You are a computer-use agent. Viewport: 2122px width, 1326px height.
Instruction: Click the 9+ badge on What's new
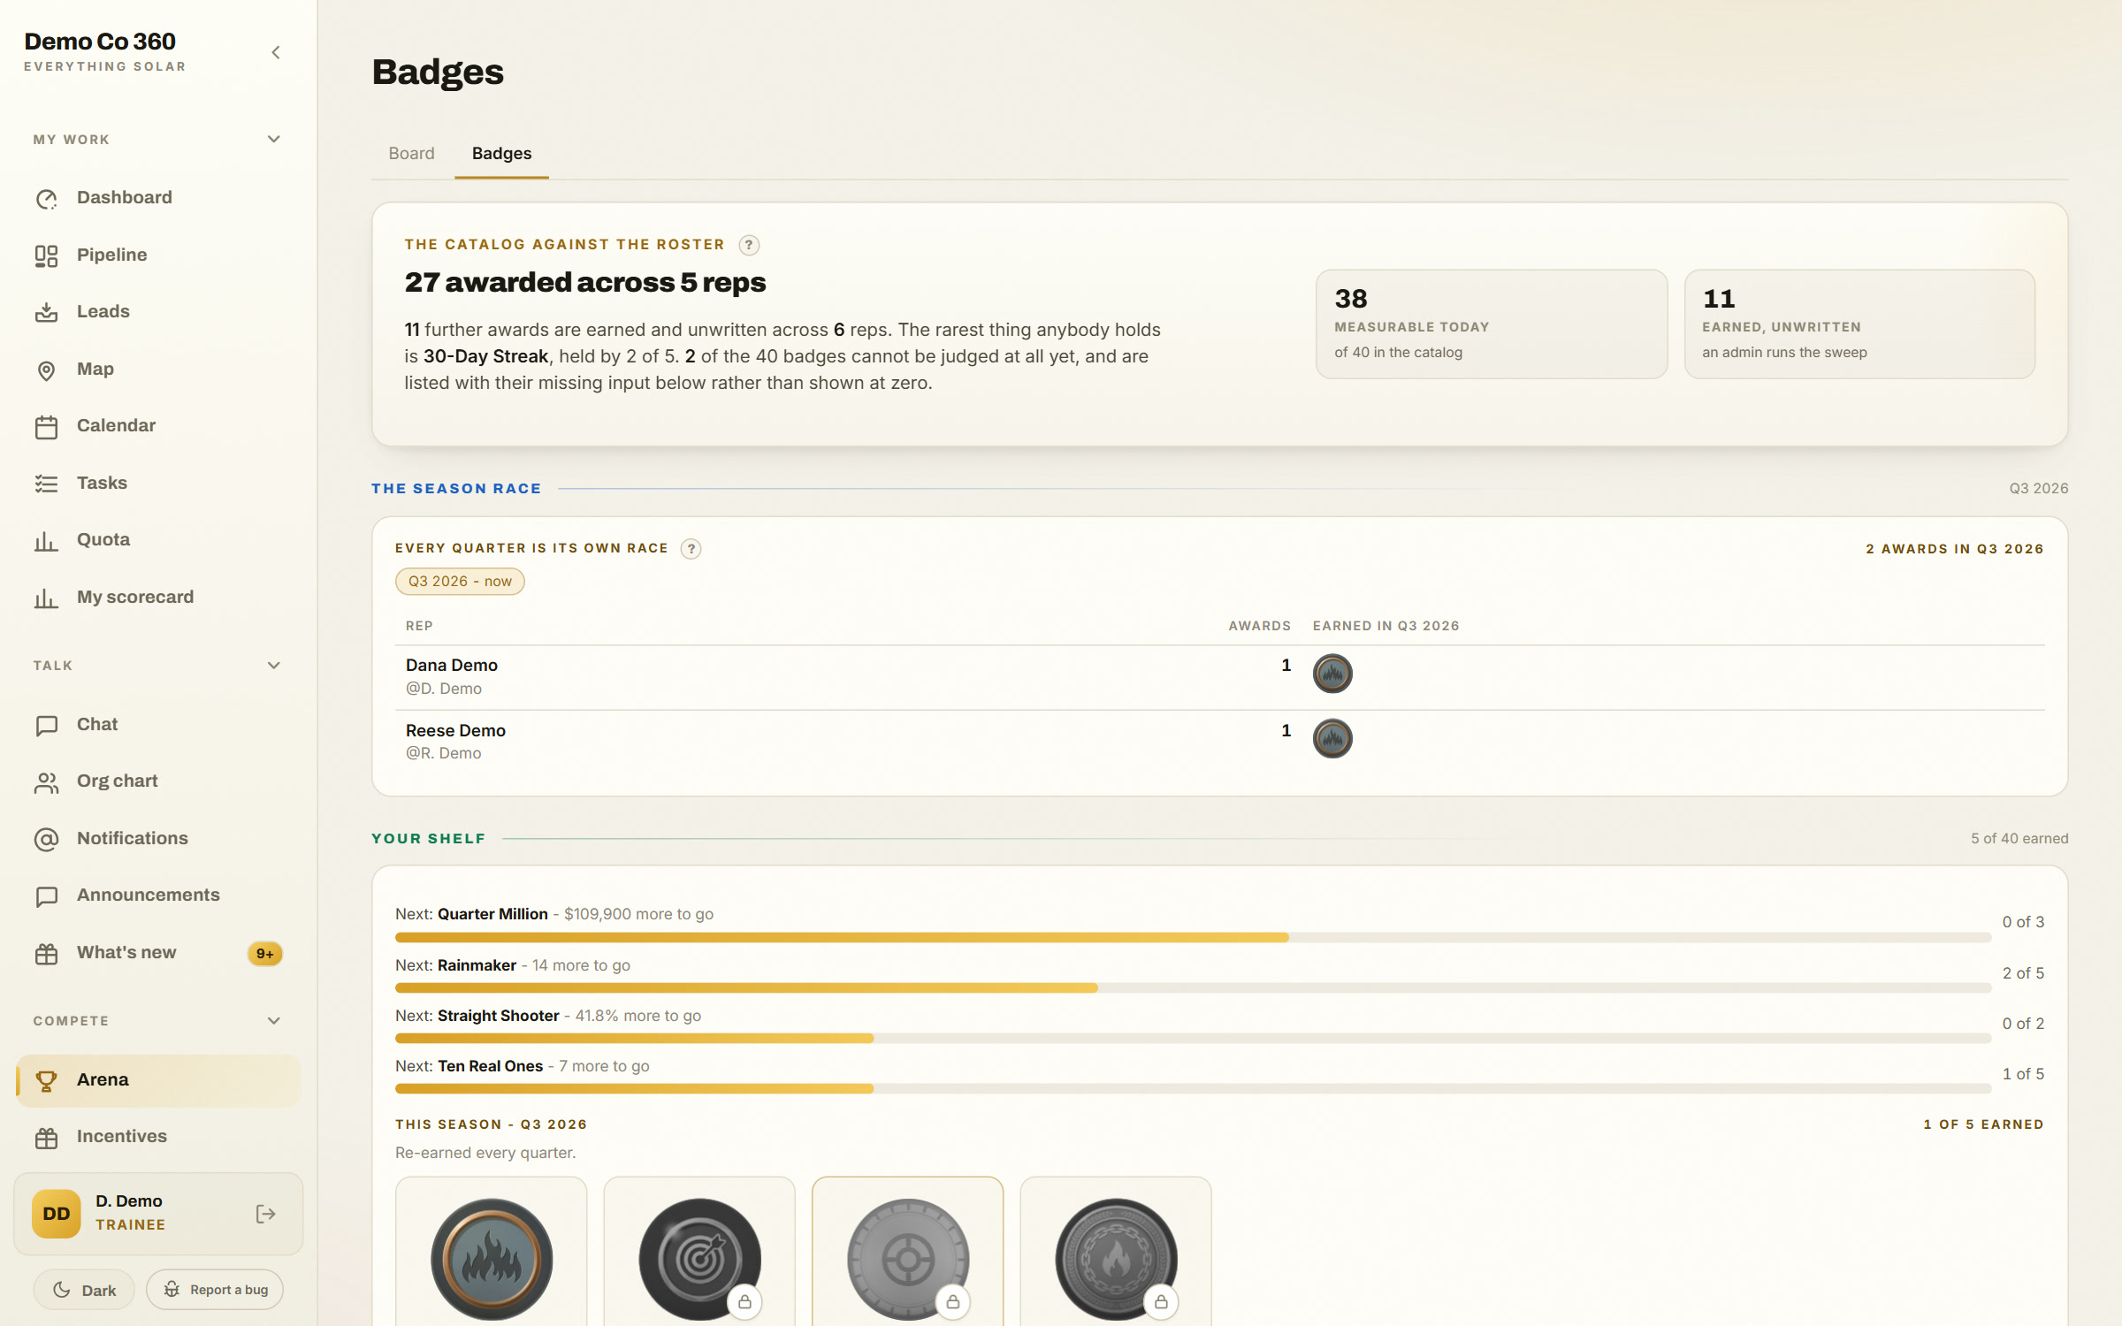264,954
